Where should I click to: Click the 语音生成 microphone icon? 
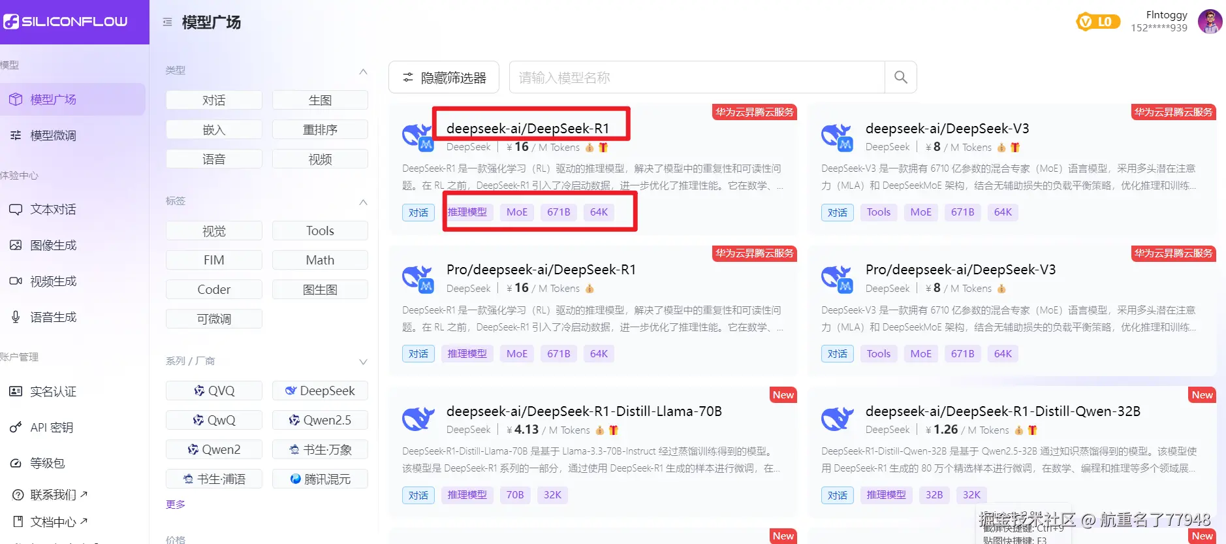coord(16,317)
